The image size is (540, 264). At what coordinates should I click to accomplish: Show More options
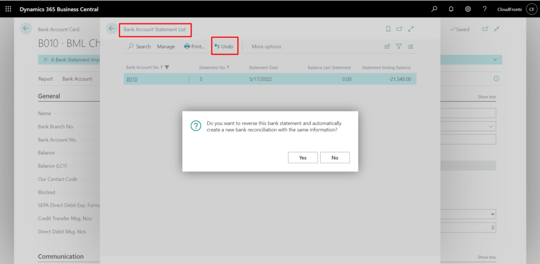(x=266, y=46)
